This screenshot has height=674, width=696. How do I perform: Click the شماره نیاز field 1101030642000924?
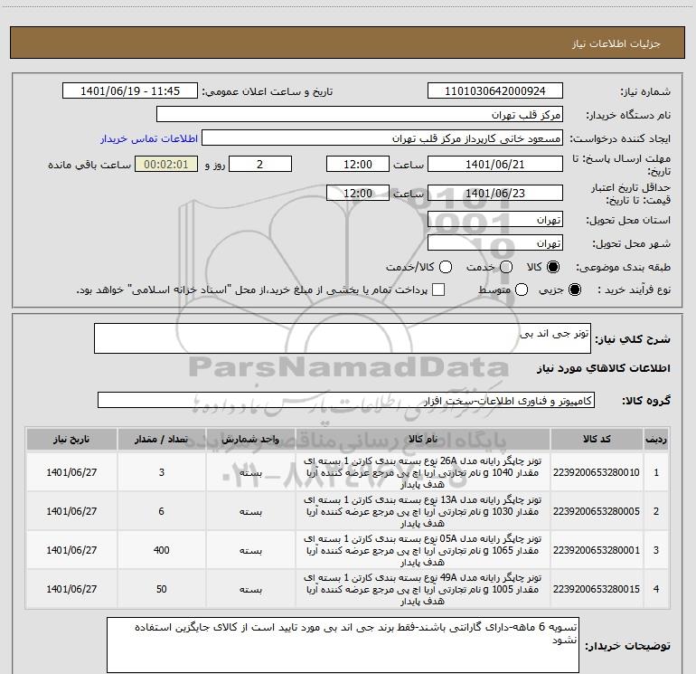[x=495, y=91]
